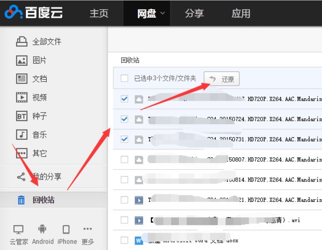322x250 pixels.
Task: Expand the 网盘 dropdown arrow
Action: click(x=163, y=13)
